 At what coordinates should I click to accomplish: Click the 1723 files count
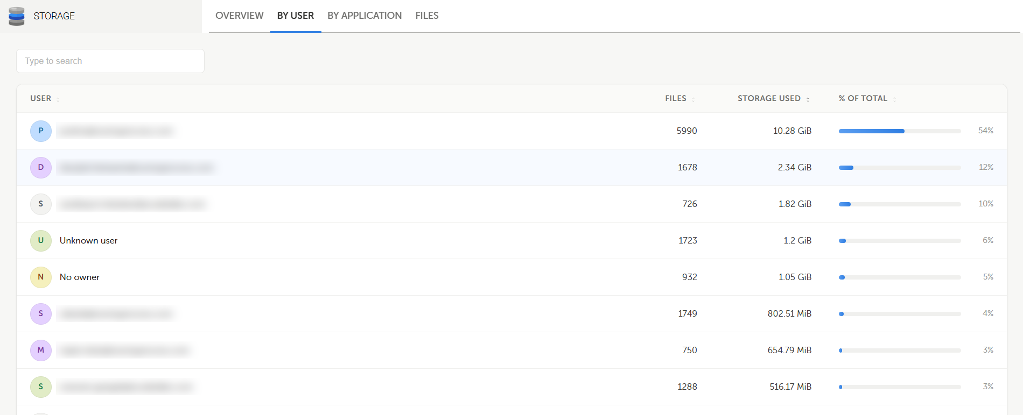tap(688, 241)
